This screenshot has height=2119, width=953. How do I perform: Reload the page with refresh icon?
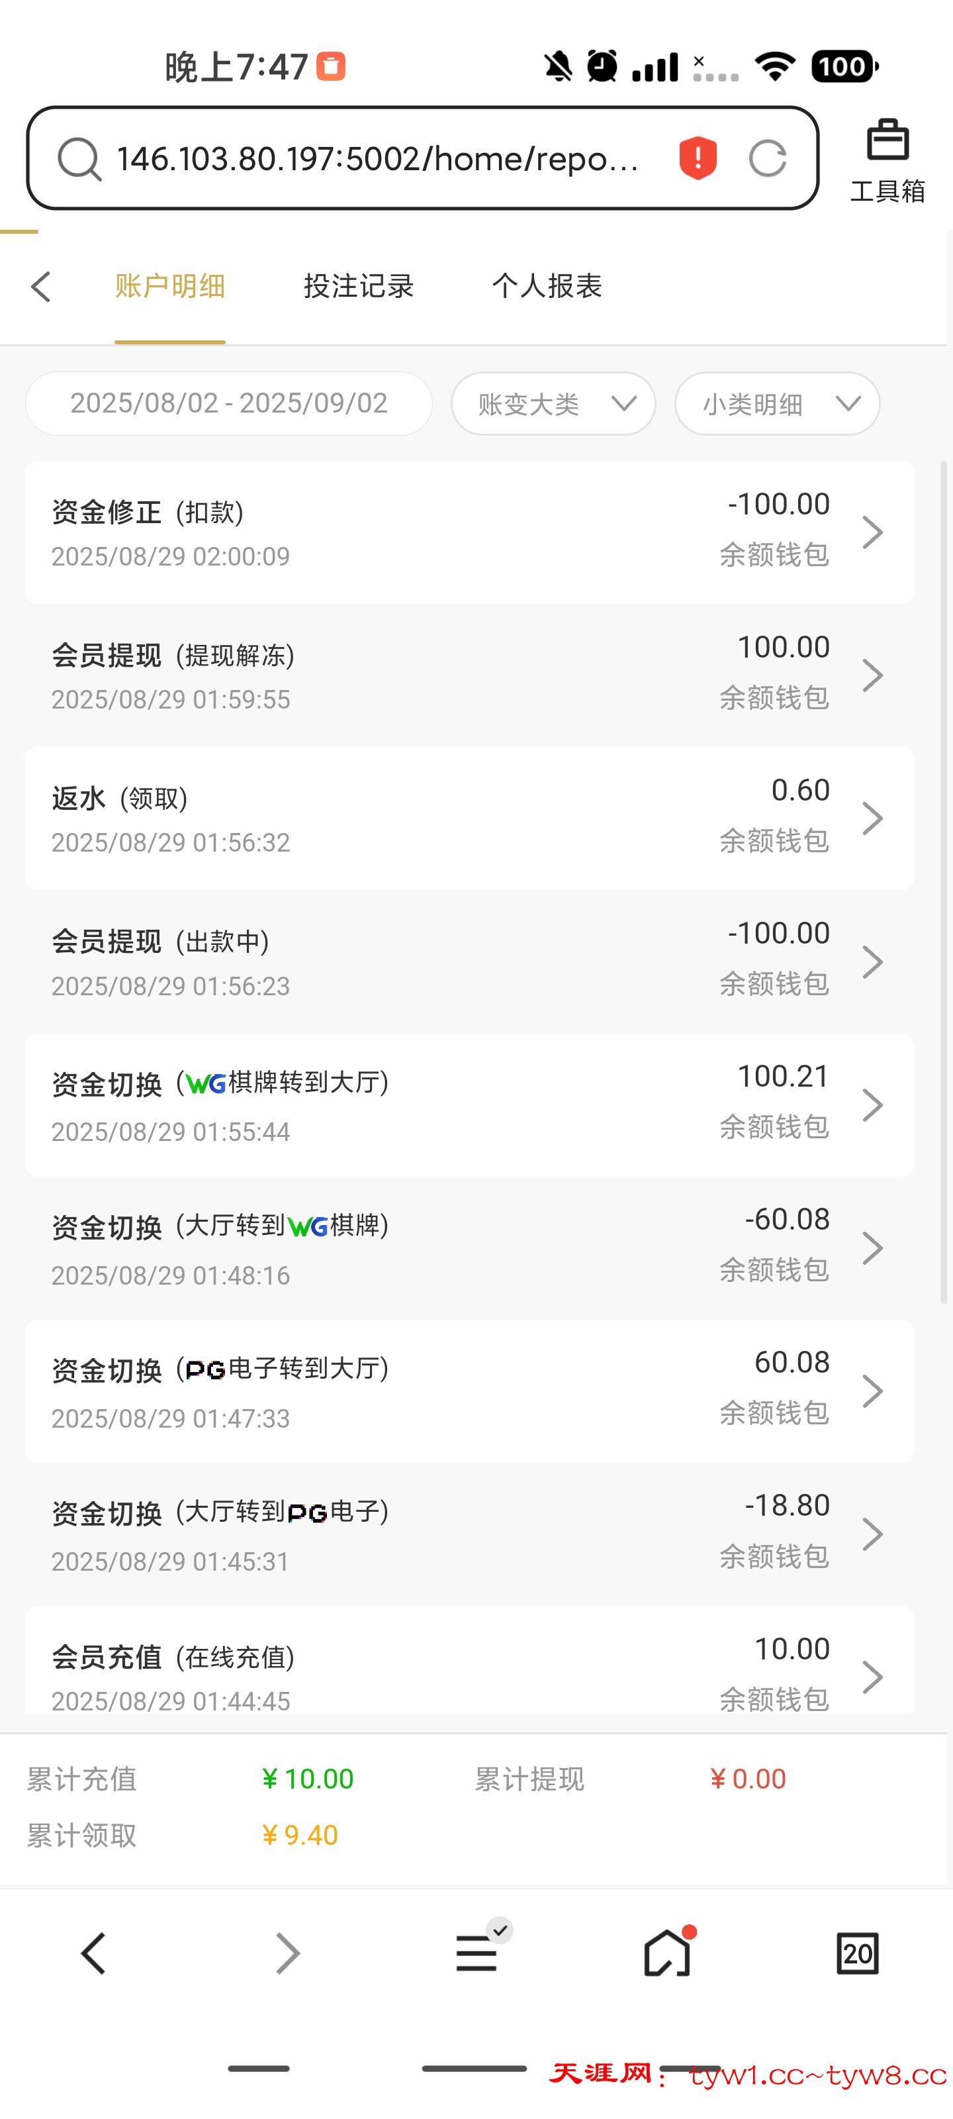point(767,158)
